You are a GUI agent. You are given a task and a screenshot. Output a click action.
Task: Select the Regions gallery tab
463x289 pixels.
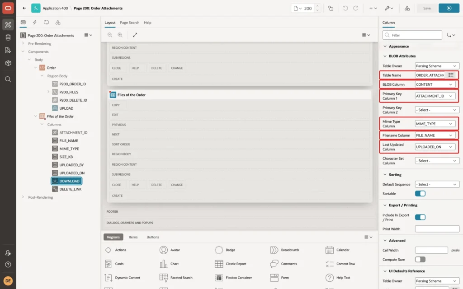tap(113, 237)
